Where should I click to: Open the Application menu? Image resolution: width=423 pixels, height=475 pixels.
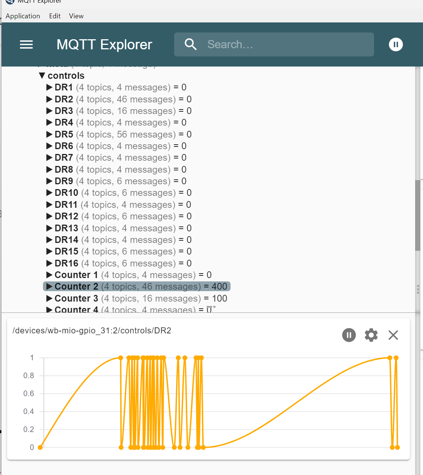[23, 16]
